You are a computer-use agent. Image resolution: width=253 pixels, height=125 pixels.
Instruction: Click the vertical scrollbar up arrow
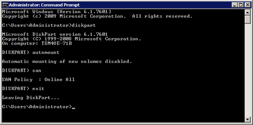(247, 12)
